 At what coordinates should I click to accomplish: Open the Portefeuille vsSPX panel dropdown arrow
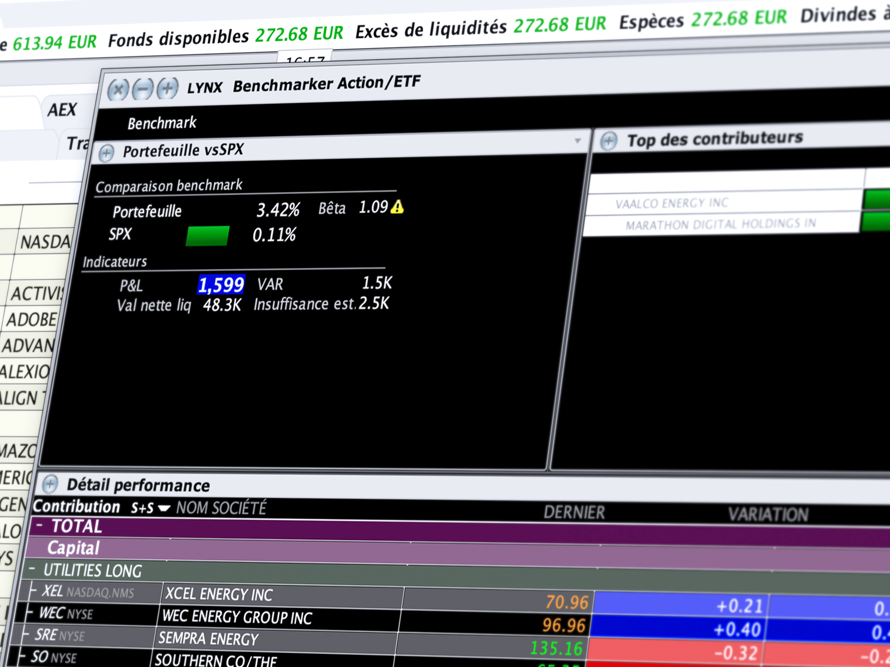coord(578,141)
